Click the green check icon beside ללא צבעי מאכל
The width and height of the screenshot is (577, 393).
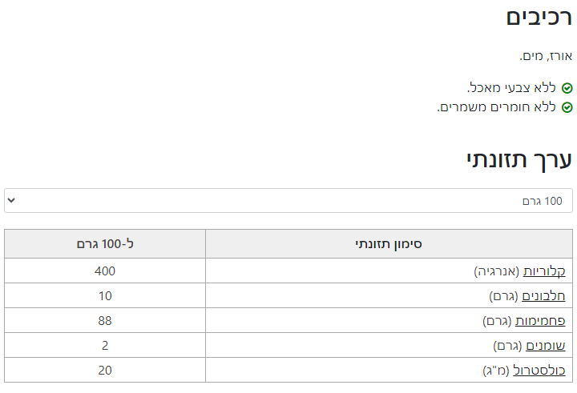tap(567, 88)
